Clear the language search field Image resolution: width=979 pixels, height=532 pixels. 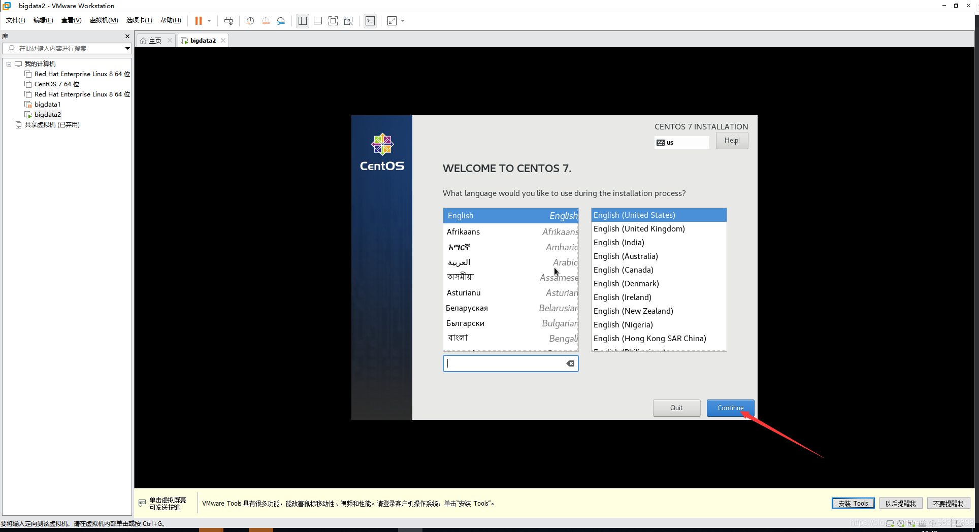click(x=571, y=363)
